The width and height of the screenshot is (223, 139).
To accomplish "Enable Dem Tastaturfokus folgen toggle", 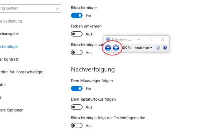I will pos(77,107).
